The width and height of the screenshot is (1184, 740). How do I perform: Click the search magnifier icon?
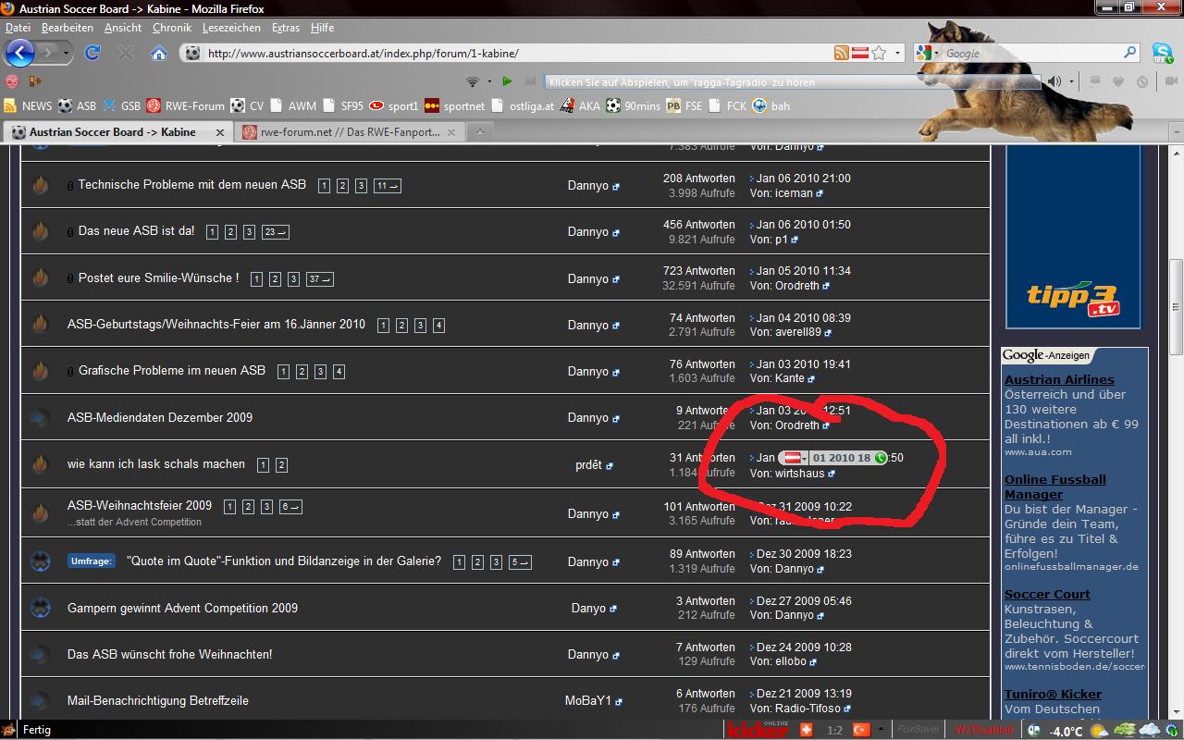(1129, 54)
